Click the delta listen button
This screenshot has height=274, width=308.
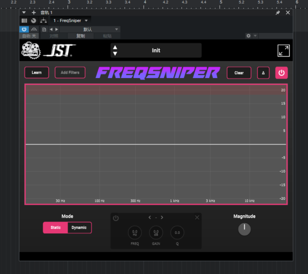tap(263, 73)
